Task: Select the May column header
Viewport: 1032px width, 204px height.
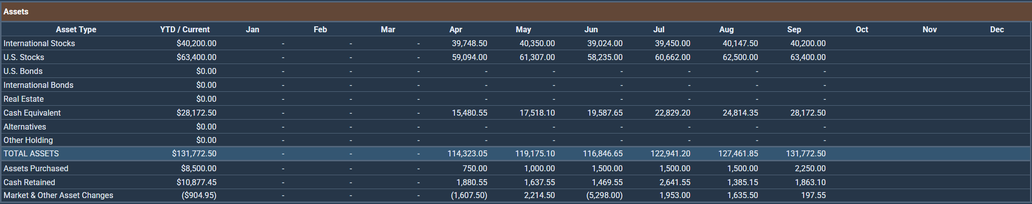Action: pos(523,29)
